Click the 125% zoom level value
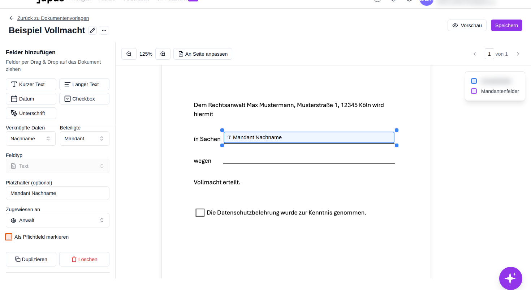This screenshot has height=290, width=531. (x=146, y=54)
